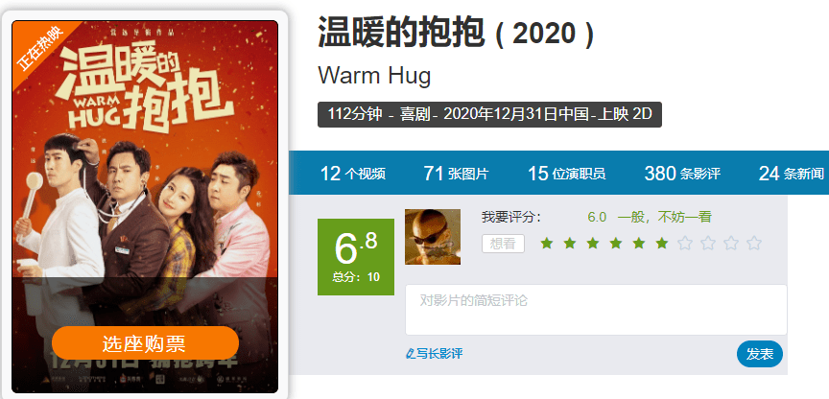This screenshot has width=829, height=399.
Task: Set rating to seven stars
Action: 685,243
